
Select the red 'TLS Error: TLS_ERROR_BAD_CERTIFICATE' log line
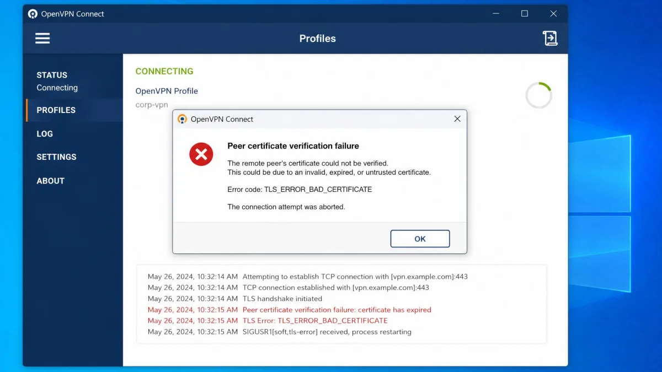pos(268,321)
